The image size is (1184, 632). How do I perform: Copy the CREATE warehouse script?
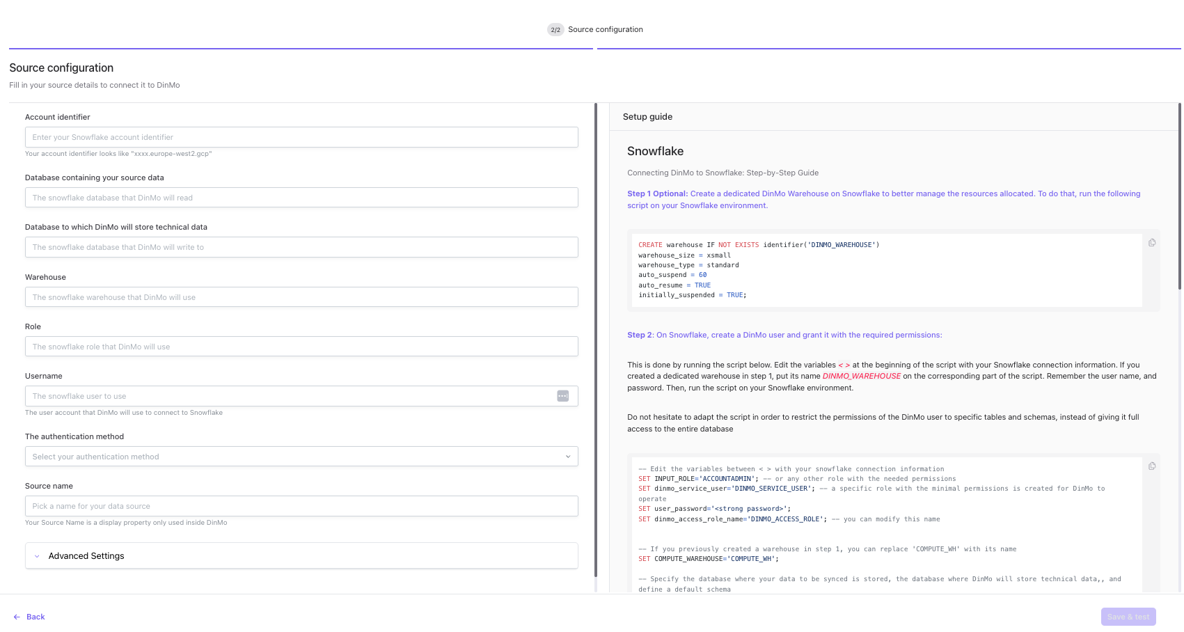tap(1152, 243)
